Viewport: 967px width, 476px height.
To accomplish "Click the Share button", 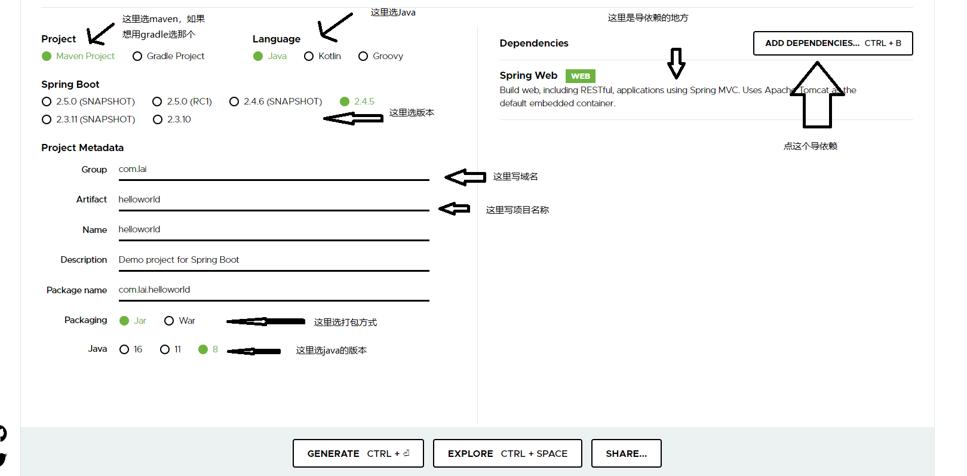I will pyautogui.click(x=627, y=453).
